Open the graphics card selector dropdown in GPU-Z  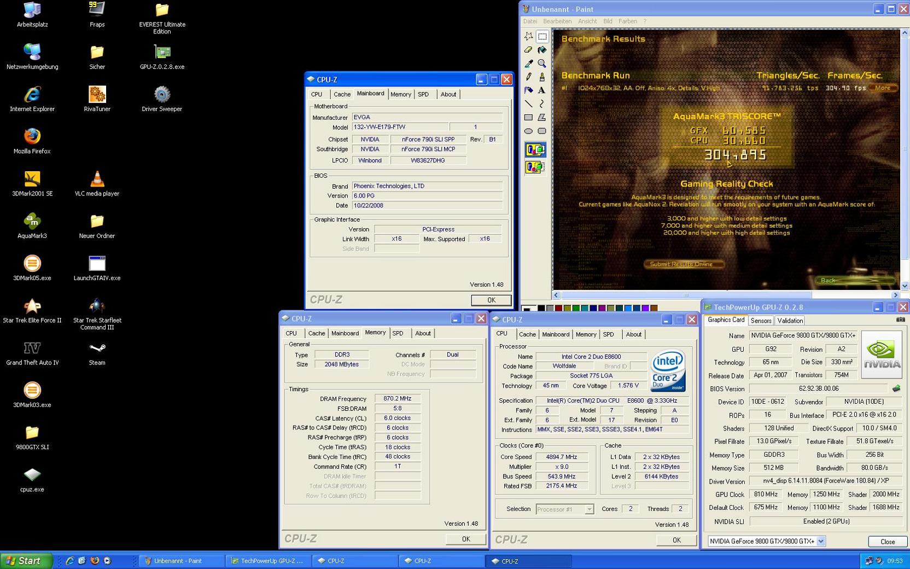pyautogui.click(x=821, y=541)
